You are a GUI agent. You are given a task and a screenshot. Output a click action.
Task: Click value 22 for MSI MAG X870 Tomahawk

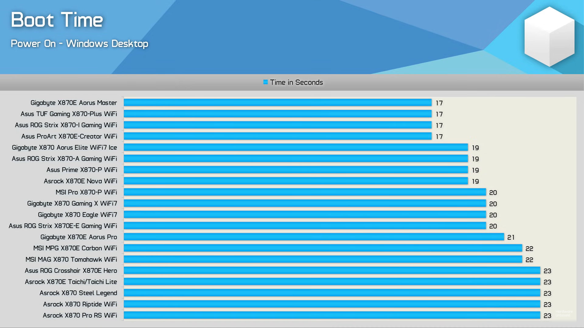(529, 260)
